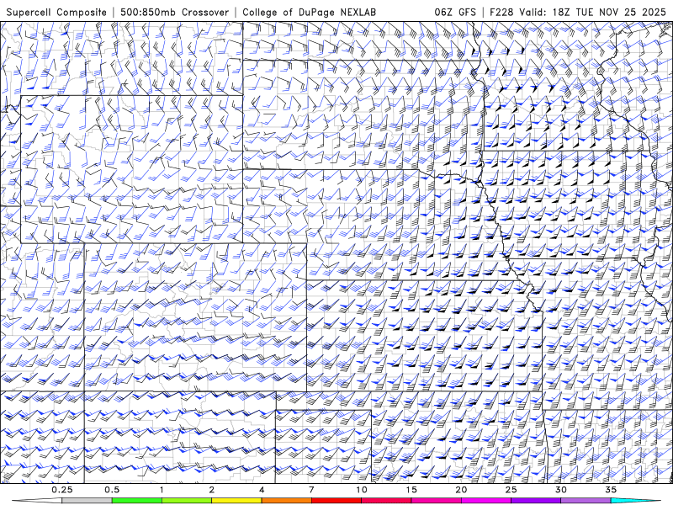Click the 'Valid: 18Z TUE NOV 25 2025' text
673x505 pixels.
(x=593, y=12)
